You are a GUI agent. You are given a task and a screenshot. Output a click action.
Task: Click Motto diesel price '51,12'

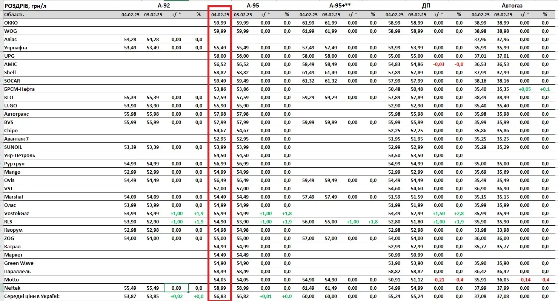point(417,280)
